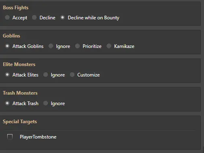Click the Trash Monsters section heading
Viewport: 204px width, 153px height.
20,93
